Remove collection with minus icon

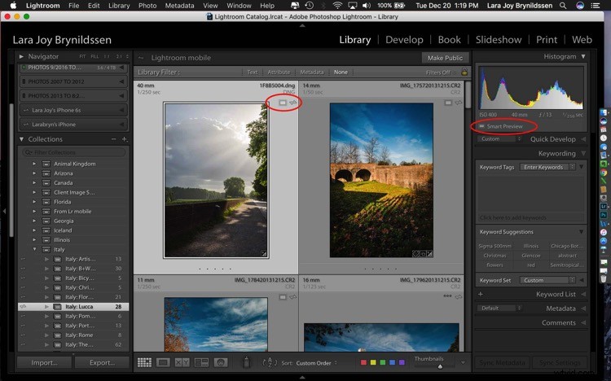coord(113,139)
